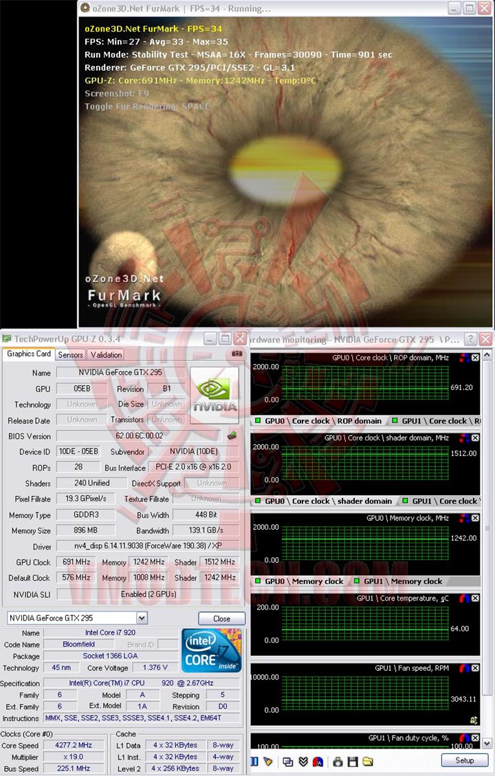This screenshot has width=495, height=776.
Task: Click color icon on GPU0 shader domain graph
Action: point(464,438)
